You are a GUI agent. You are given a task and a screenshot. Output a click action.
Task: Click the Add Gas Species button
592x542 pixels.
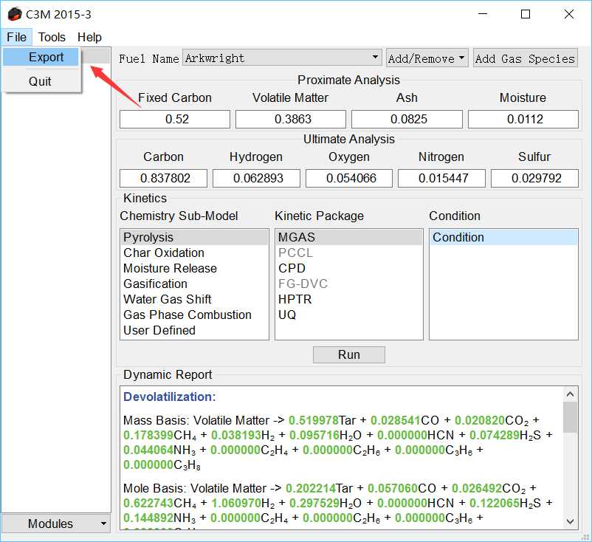click(525, 58)
